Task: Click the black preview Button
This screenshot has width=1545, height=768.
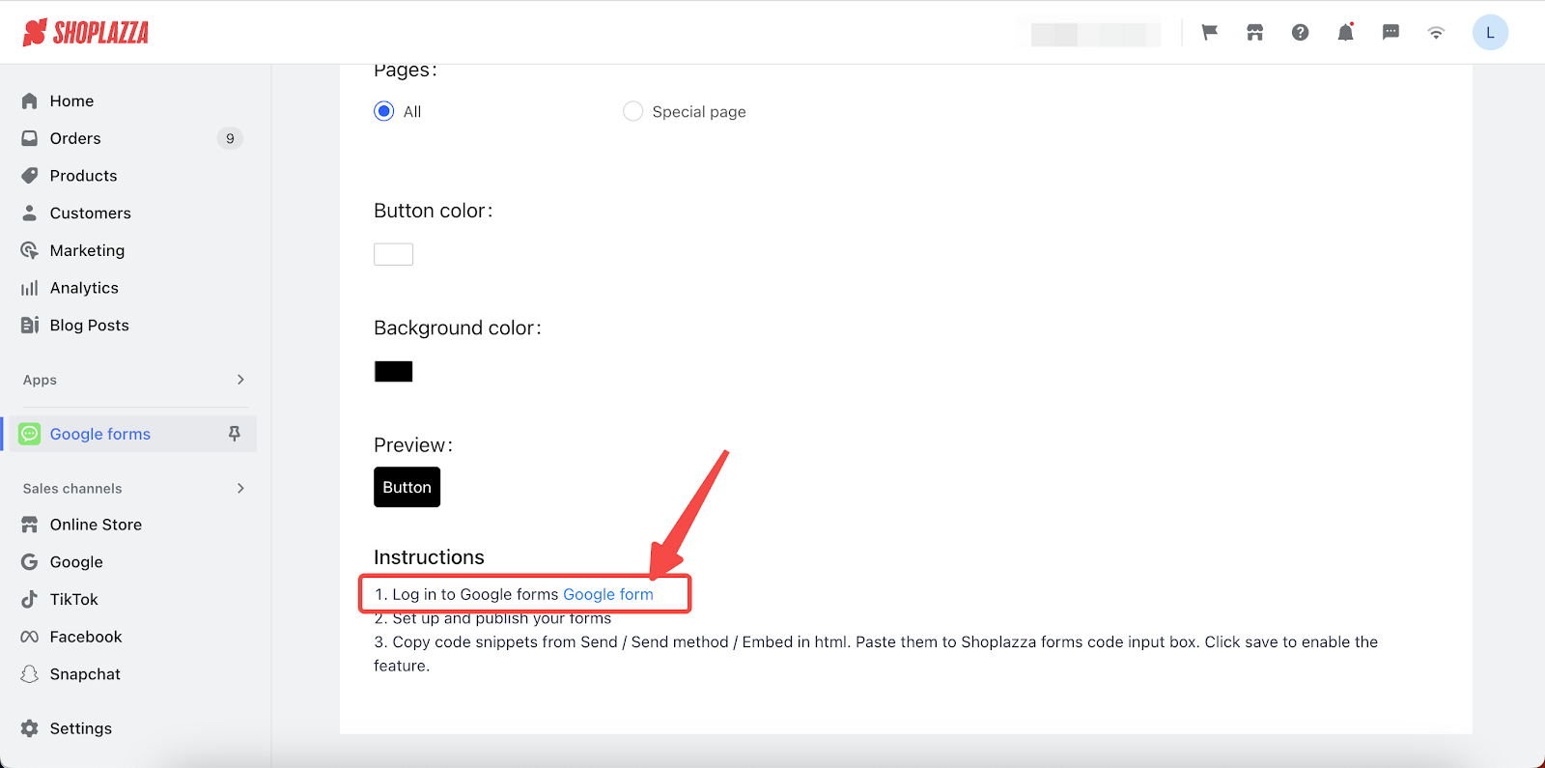Action: 407,487
